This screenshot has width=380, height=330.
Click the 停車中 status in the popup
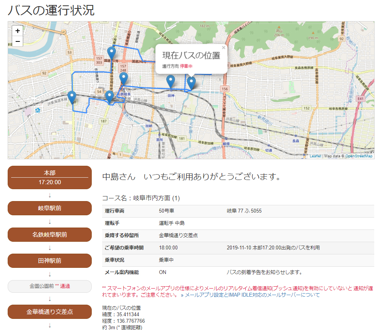tap(186, 66)
